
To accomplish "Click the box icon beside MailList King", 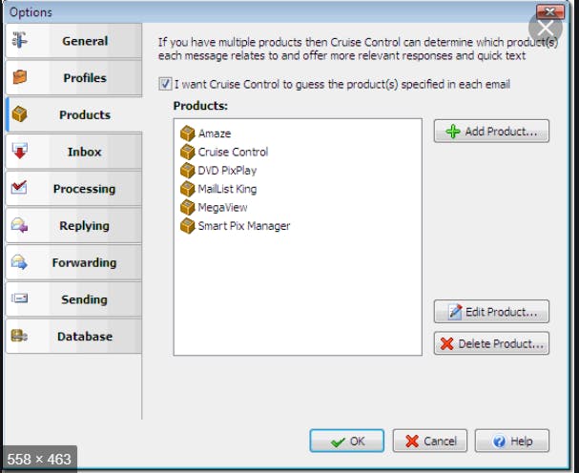I will (x=188, y=189).
